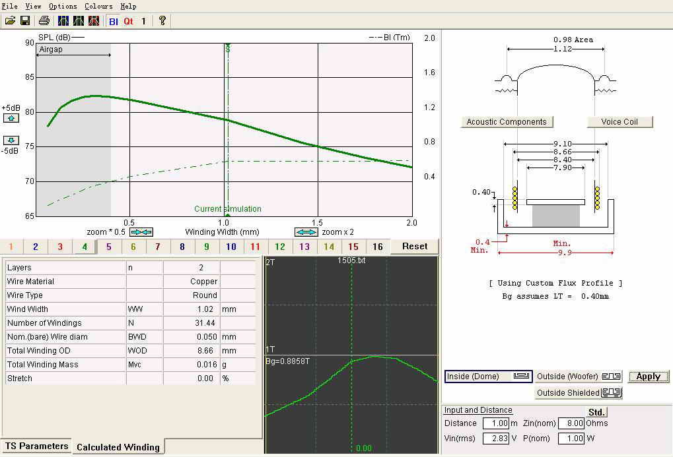This screenshot has height=457, width=673.
Task: Click the Reset button
Action: tap(415, 247)
